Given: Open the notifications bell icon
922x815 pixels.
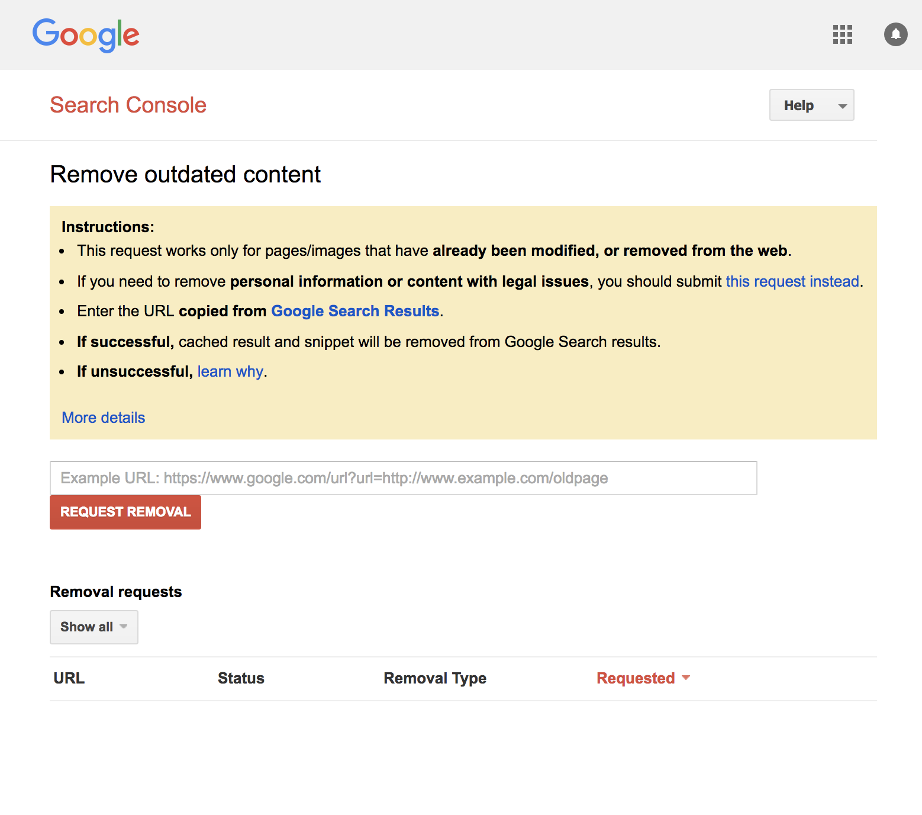Looking at the screenshot, I should [895, 34].
